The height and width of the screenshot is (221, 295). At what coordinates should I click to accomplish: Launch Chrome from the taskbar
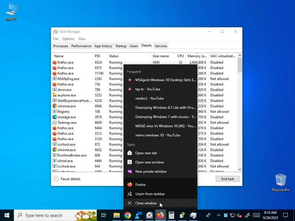(x=127, y=215)
